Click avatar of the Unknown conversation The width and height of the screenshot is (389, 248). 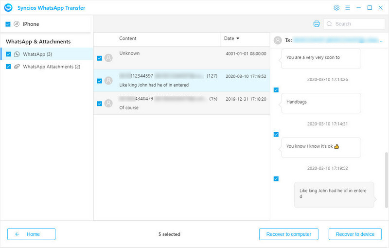[108, 58]
